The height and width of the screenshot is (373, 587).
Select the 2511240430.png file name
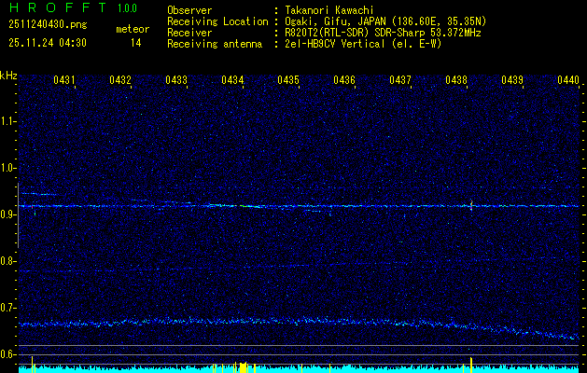click(47, 25)
